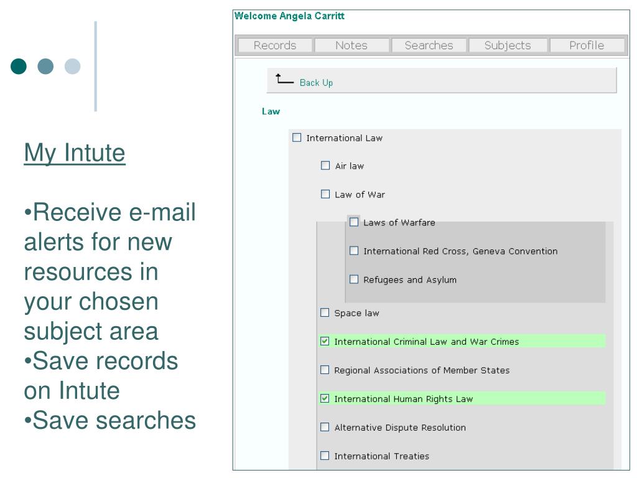Click the Back Up link
The width and height of the screenshot is (637, 478).
316,83
